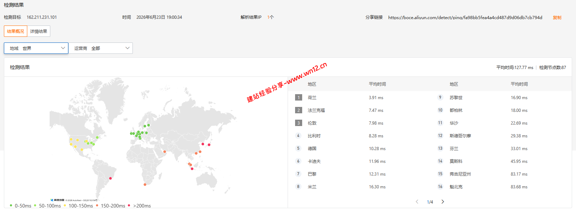
Task: Expand region dropdown chevron arrow
Action: point(63,48)
